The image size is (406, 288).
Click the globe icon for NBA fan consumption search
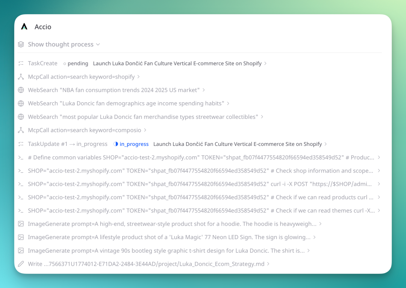pos(21,90)
